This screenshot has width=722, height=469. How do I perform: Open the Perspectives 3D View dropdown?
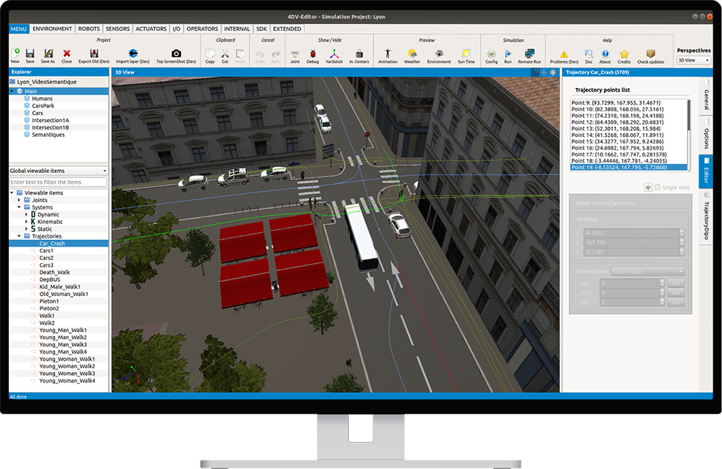click(x=693, y=60)
